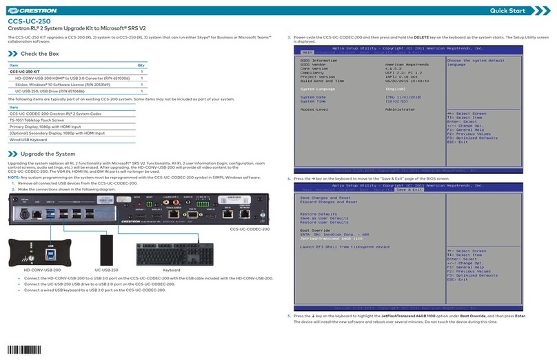Click the 'Wired USB Keyboard' row
This screenshot has width=557, height=360.
tap(72, 140)
